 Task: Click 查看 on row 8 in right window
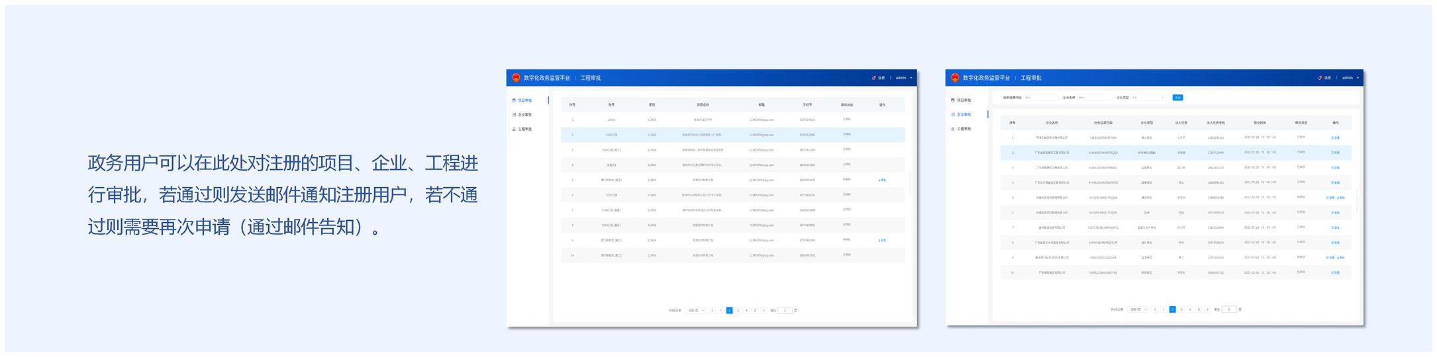tap(1336, 243)
